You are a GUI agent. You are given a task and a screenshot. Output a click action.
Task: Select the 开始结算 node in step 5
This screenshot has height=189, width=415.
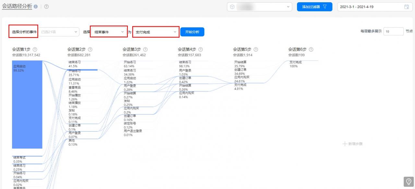click(240, 63)
